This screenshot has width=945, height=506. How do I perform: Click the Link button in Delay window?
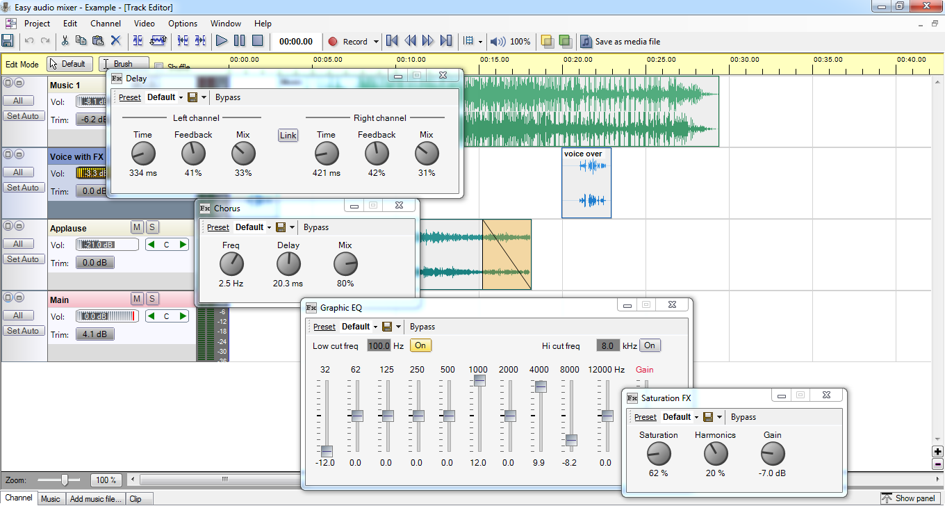pos(288,136)
